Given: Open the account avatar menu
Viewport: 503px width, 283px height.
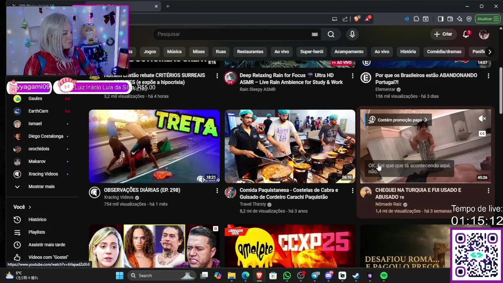Looking at the screenshot, I should click(x=484, y=34).
